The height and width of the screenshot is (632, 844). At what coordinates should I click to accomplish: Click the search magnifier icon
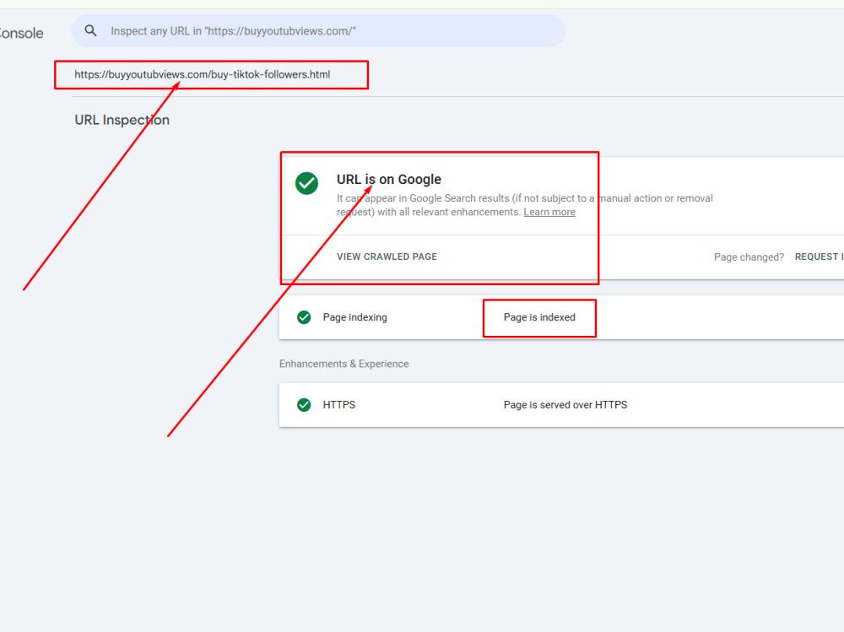[90, 30]
